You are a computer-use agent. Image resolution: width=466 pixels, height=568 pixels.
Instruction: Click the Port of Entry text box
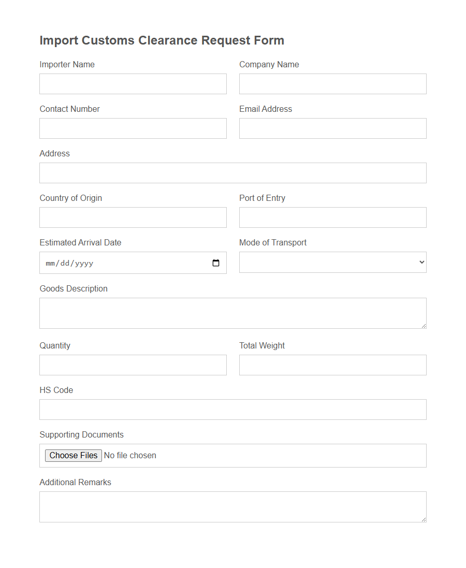tap(332, 217)
